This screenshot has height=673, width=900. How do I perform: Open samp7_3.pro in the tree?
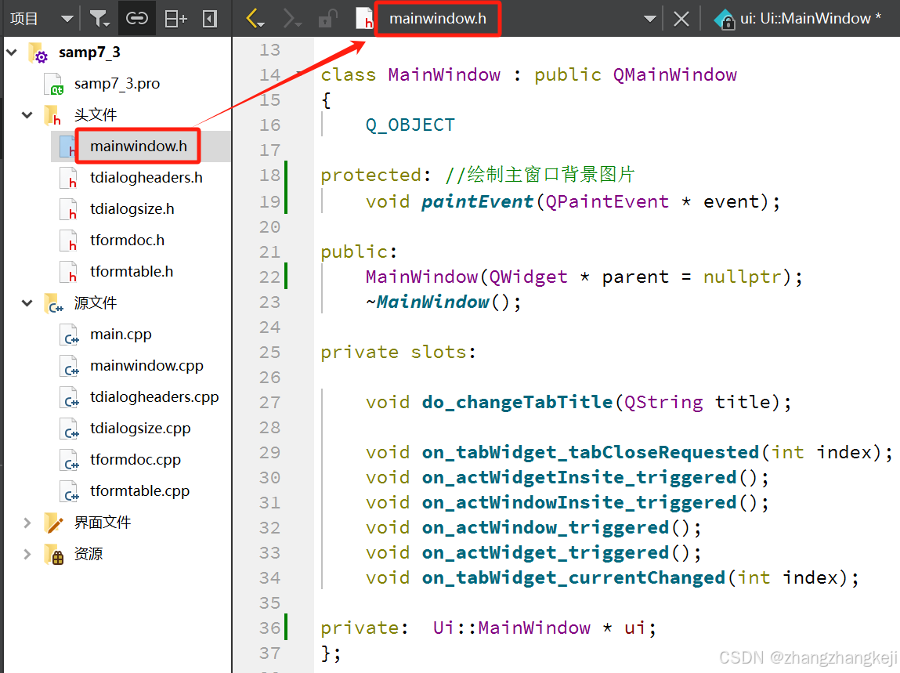pyautogui.click(x=117, y=84)
